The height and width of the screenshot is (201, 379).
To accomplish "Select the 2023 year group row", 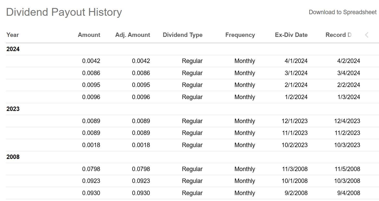I will tap(192, 109).
